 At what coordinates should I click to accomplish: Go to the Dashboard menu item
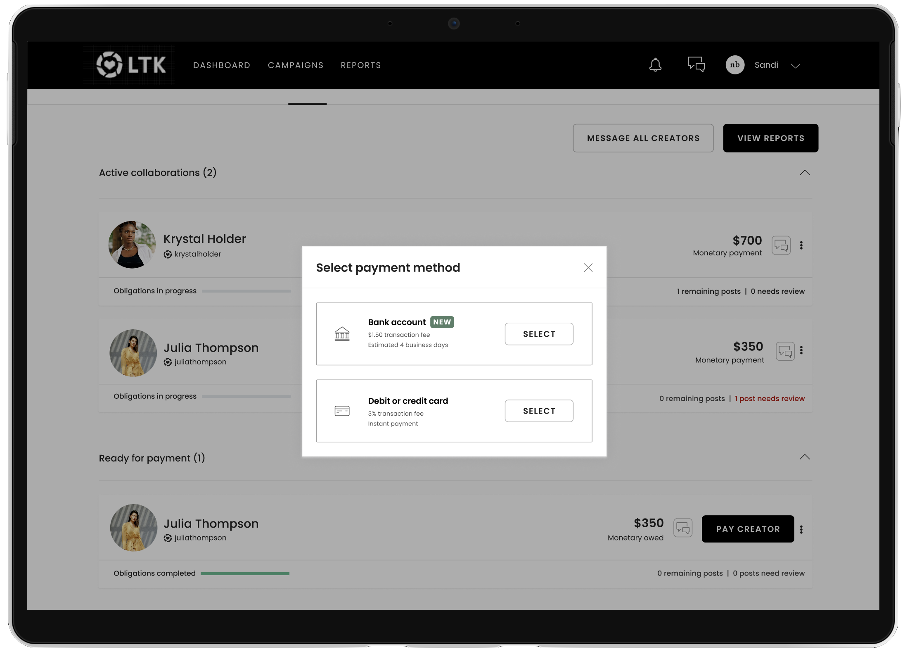tap(222, 65)
